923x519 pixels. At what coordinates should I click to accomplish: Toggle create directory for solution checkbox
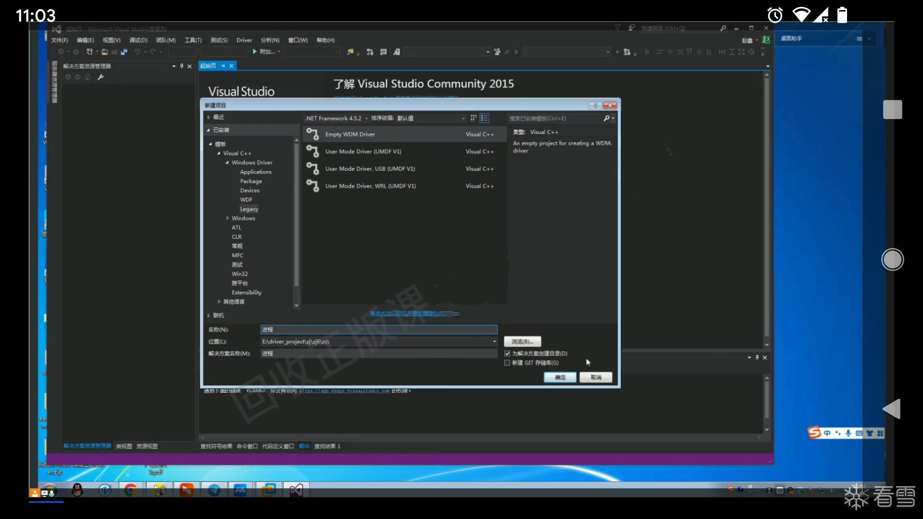507,353
